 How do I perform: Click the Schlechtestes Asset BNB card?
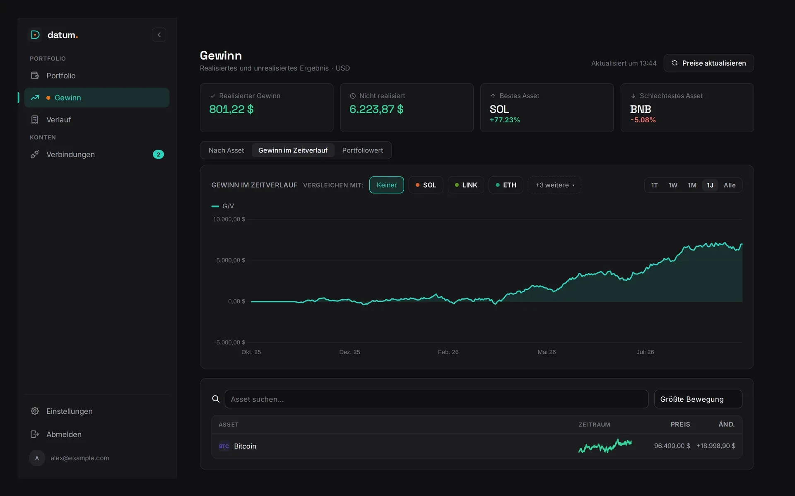[687, 108]
